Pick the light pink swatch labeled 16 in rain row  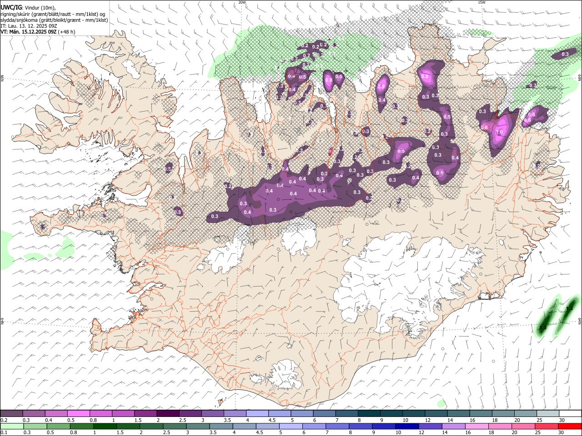(476, 426)
